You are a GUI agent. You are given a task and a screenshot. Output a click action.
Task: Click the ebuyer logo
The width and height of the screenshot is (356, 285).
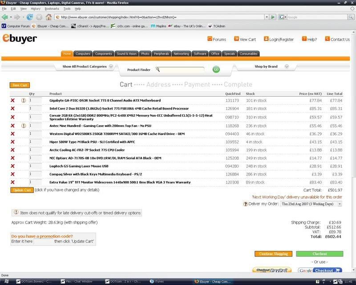(x=20, y=38)
